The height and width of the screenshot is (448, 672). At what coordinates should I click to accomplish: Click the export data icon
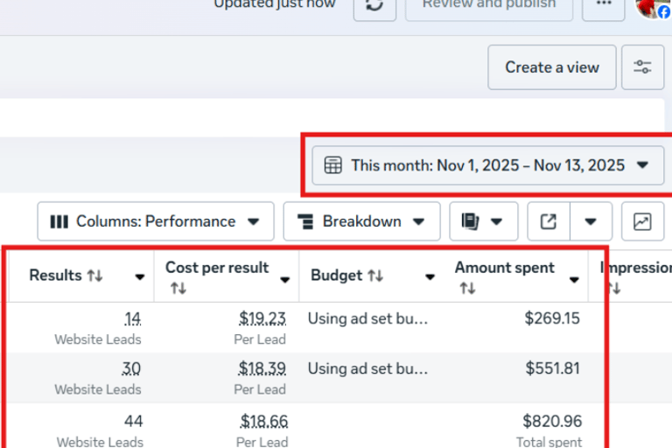(x=549, y=221)
